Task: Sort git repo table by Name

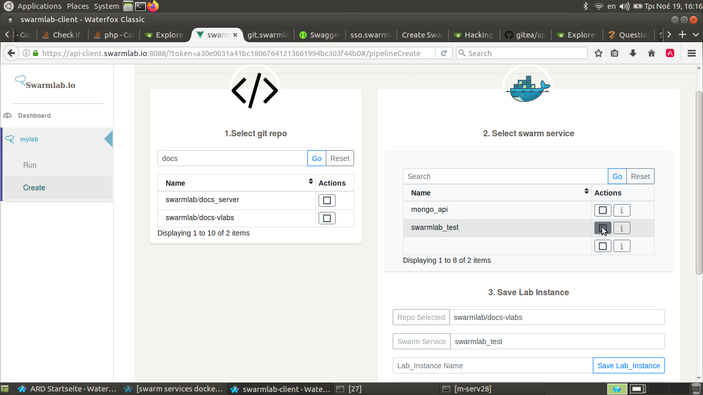Action: [237, 183]
